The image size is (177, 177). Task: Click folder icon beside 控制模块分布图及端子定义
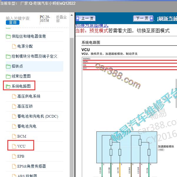[x=8, y=56]
